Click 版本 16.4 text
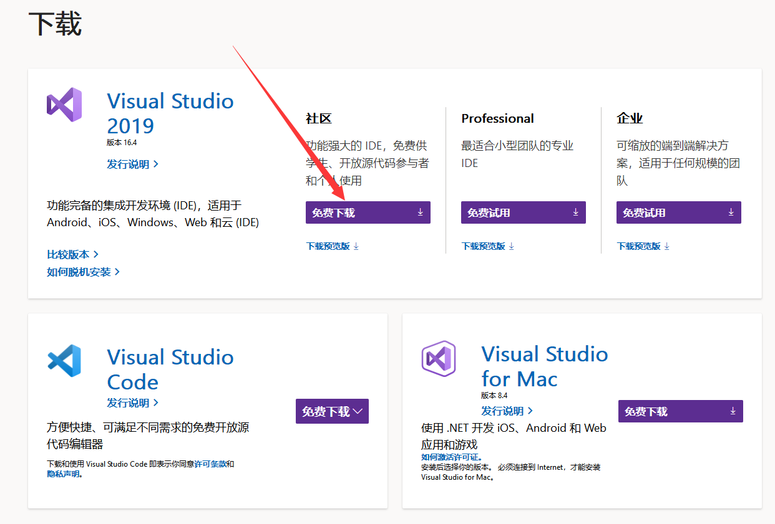Screen dimensions: 775x524 coord(121,143)
